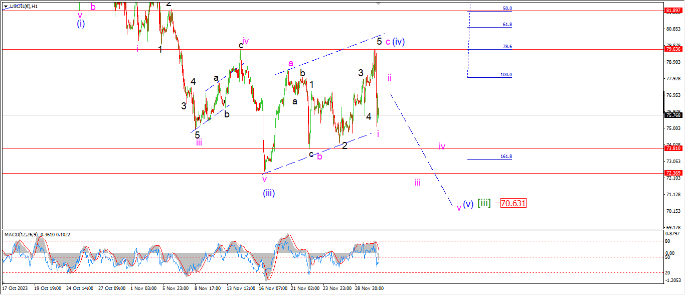Open the USOIL chart symbol dropdown arrow
This screenshot has width=685, height=295.
click(6, 6)
